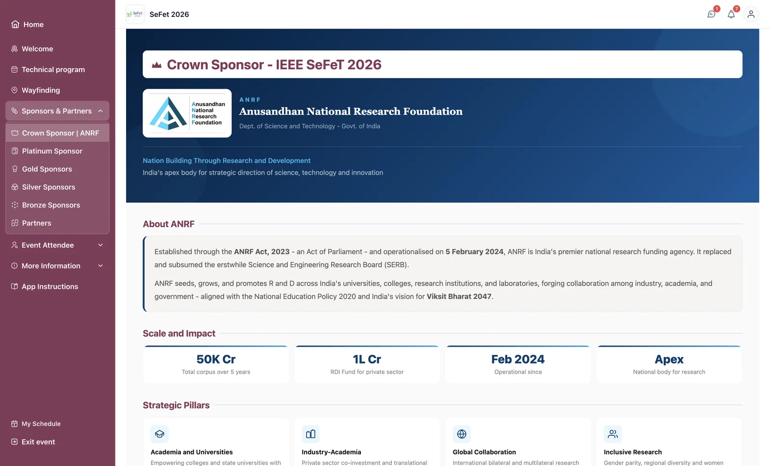Screen dimensions: 770x466
Task: Select Crown Sponsor | ANRF menu entry
Action: tap(57, 133)
